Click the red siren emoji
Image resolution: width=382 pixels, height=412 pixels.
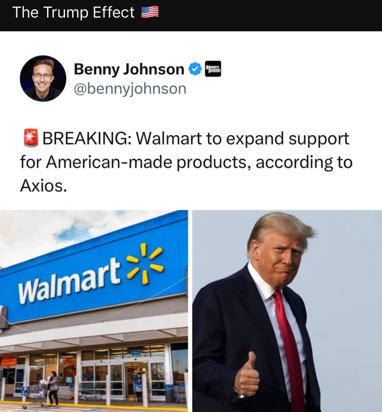(31, 137)
